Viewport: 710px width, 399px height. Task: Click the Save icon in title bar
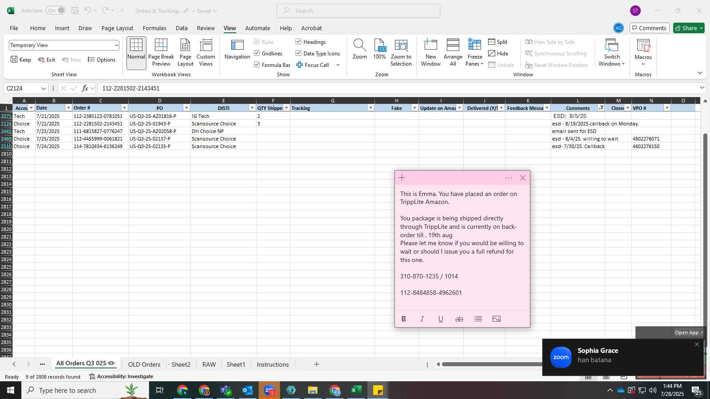tap(75, 11)
